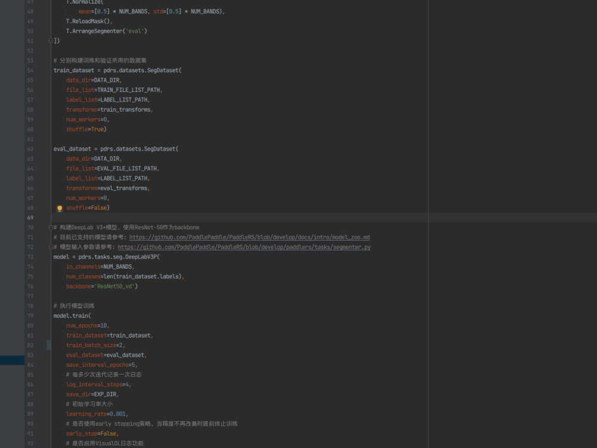This screenshot has width=597, height=448.
Task: Click 'save_dir=EXP_DIR,' on line 87
Action: pyautogui.click(x=93, y=394)
